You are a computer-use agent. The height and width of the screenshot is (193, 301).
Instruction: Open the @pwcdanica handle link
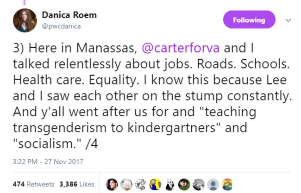click(x=64, y=26)
